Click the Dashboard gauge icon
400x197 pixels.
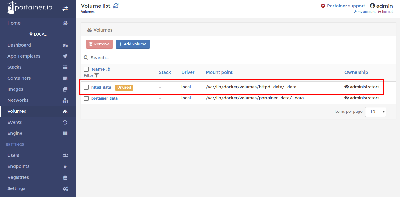point(65,45)
